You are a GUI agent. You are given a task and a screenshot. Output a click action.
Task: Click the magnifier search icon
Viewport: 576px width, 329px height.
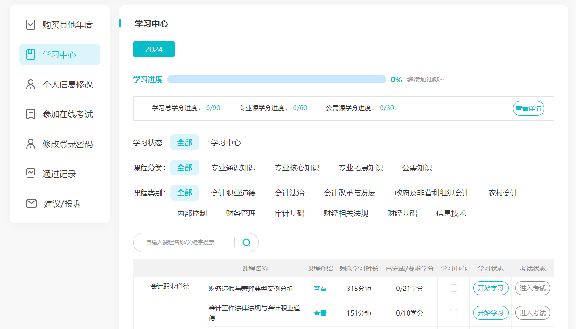247,242
